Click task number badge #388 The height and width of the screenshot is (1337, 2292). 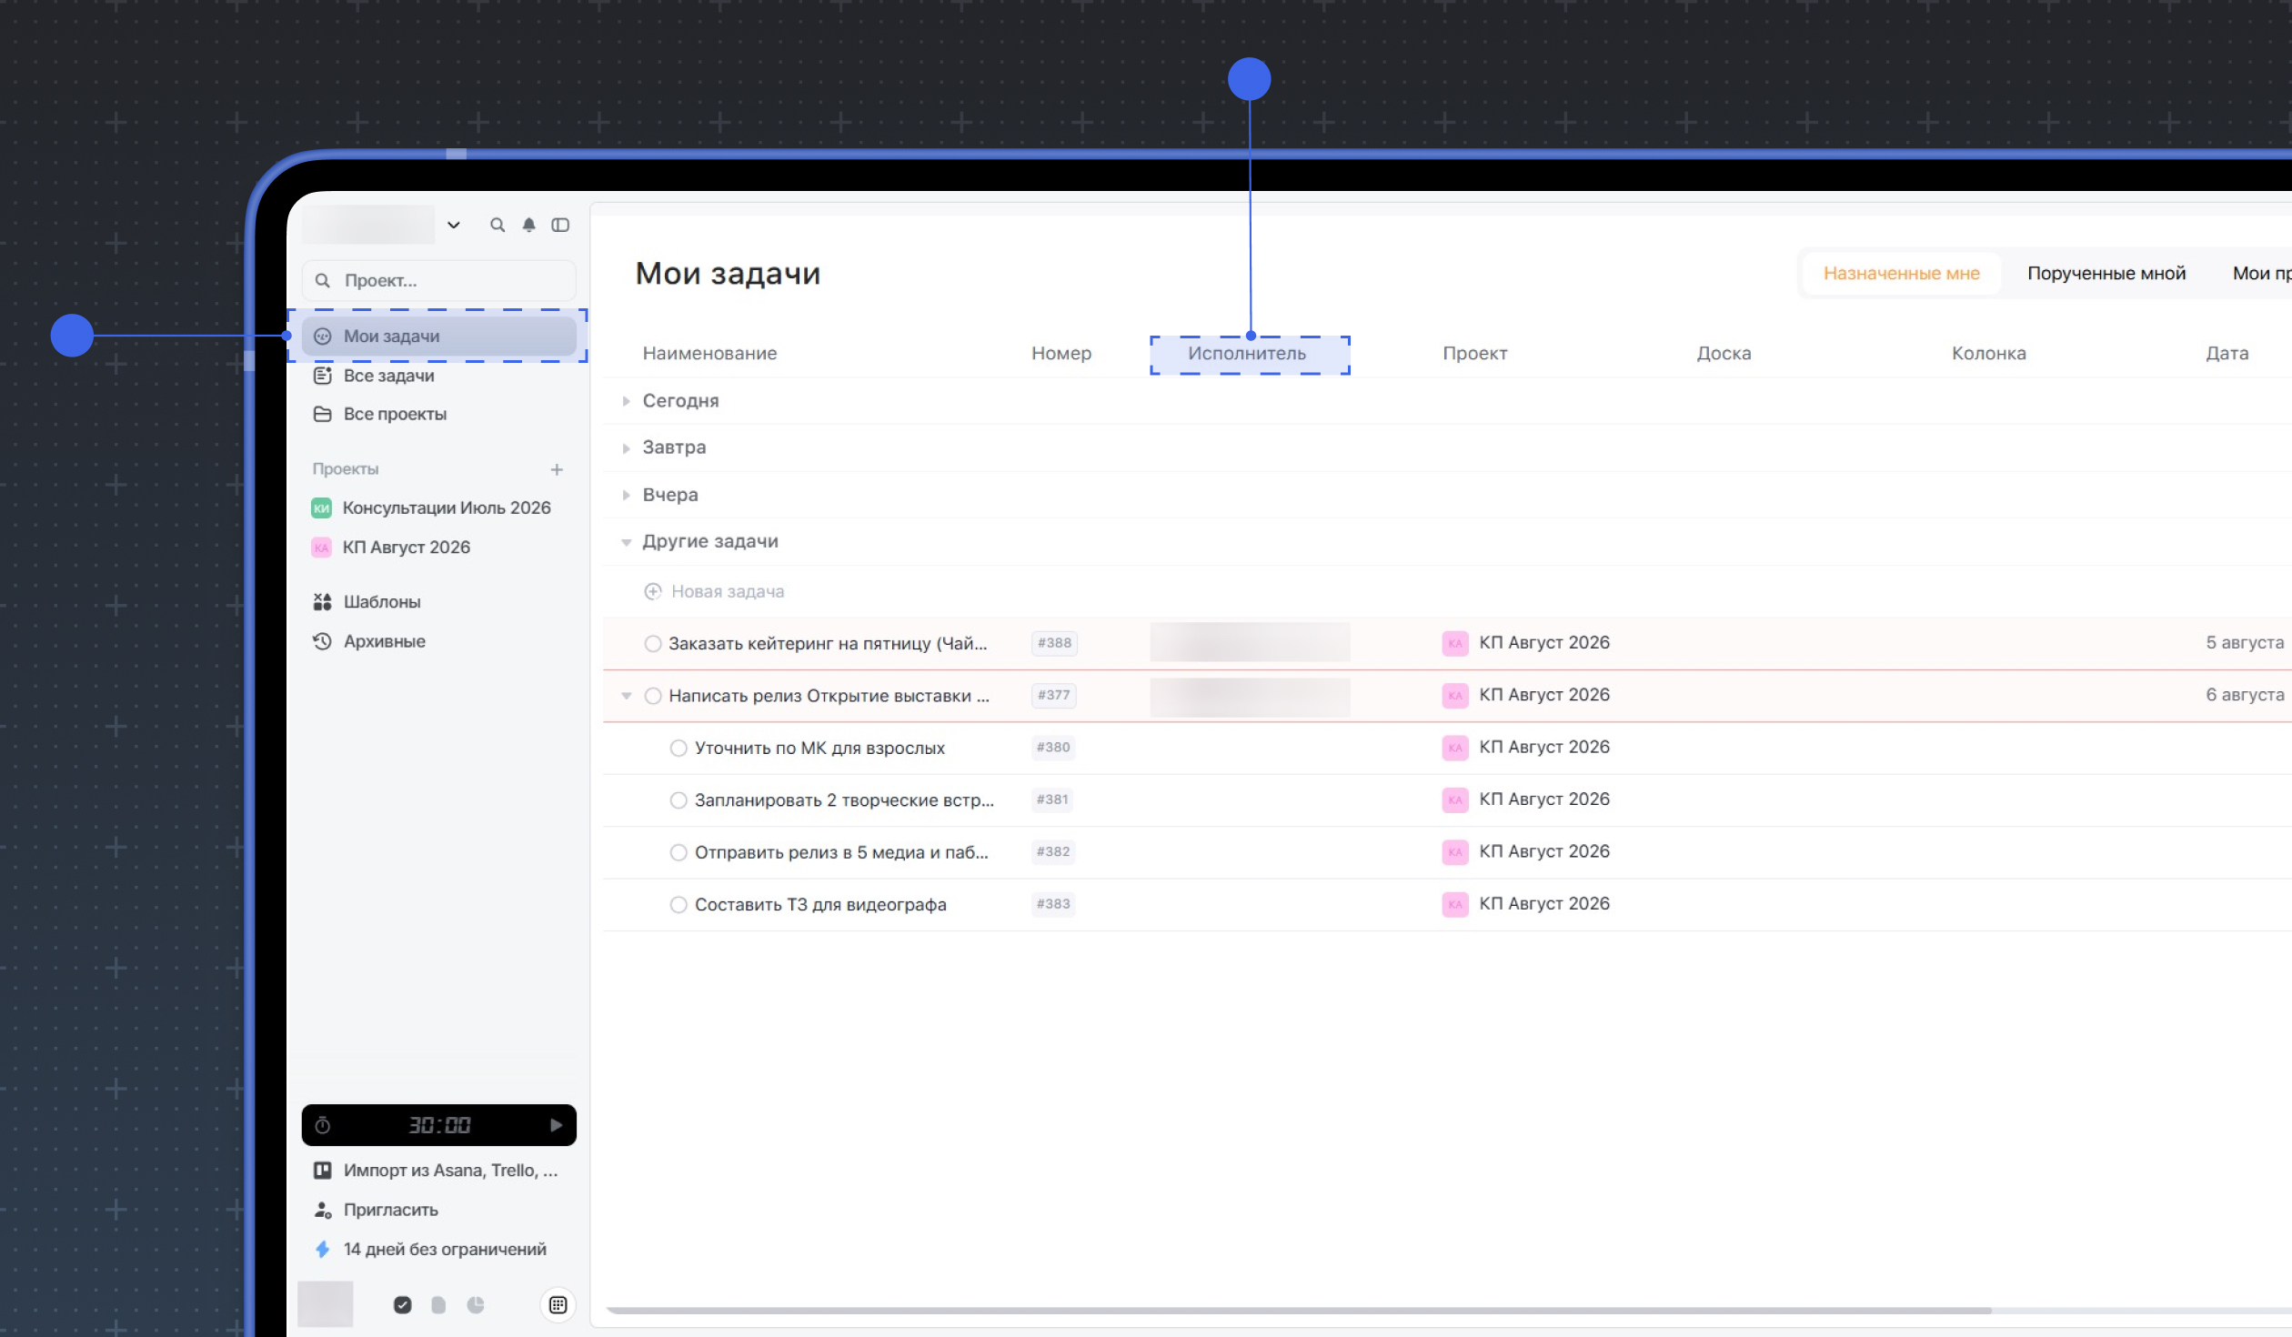(x=1054, y=643)
